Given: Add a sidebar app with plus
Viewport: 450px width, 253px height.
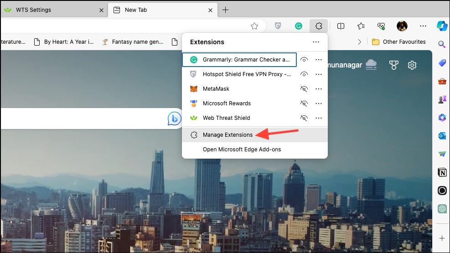Looking at the screenshot, I should click(x=442, y=238).
